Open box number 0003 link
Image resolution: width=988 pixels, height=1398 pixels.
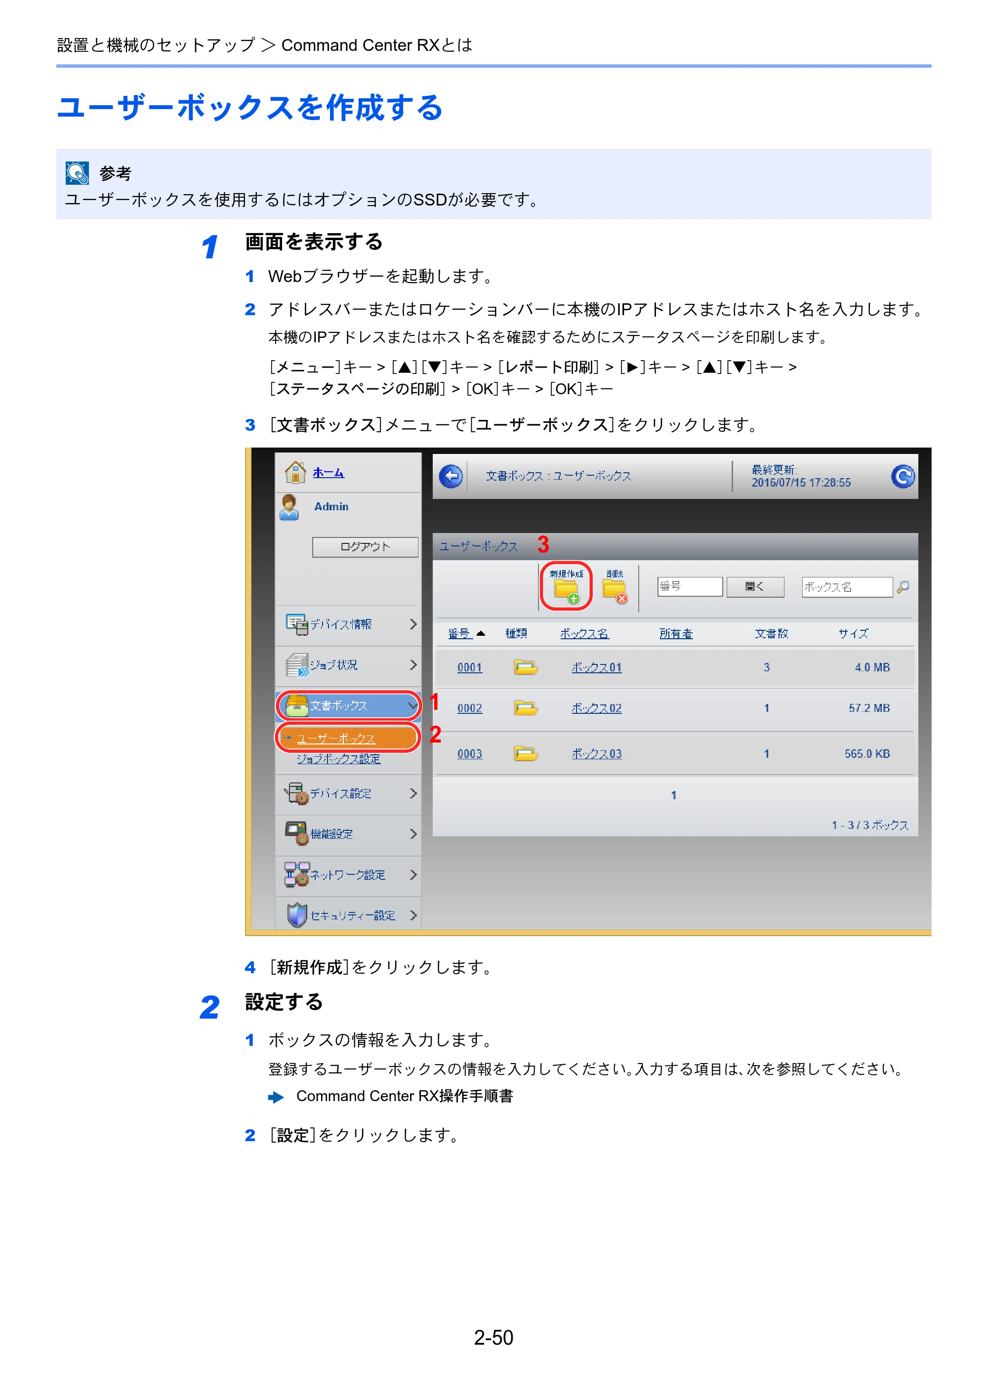tap(469, 754)
